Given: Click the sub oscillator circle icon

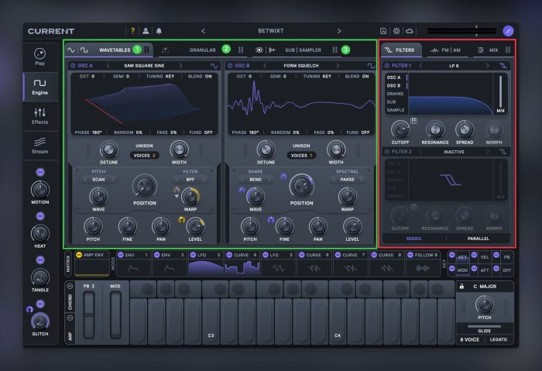Looking at the screenshot, I should click(x=259, y=50).
